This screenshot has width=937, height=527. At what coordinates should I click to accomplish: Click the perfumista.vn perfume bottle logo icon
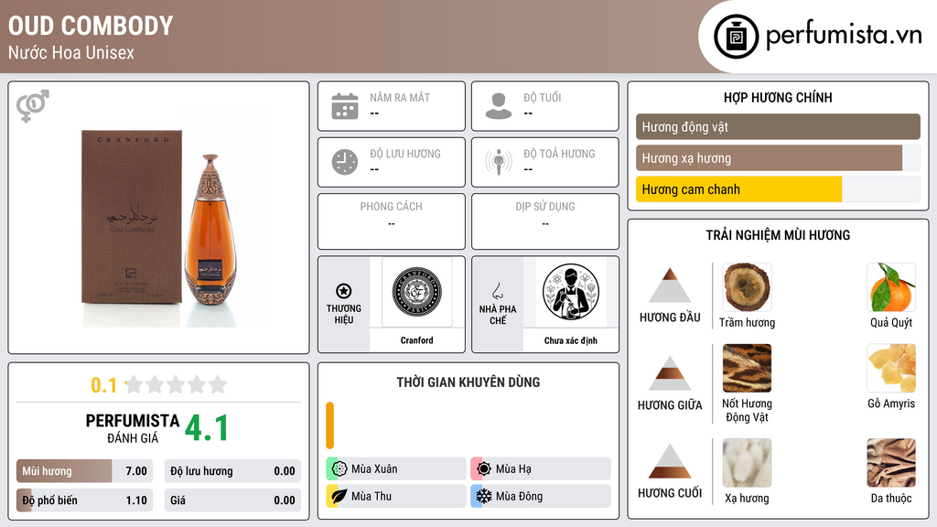click(737, 37)
